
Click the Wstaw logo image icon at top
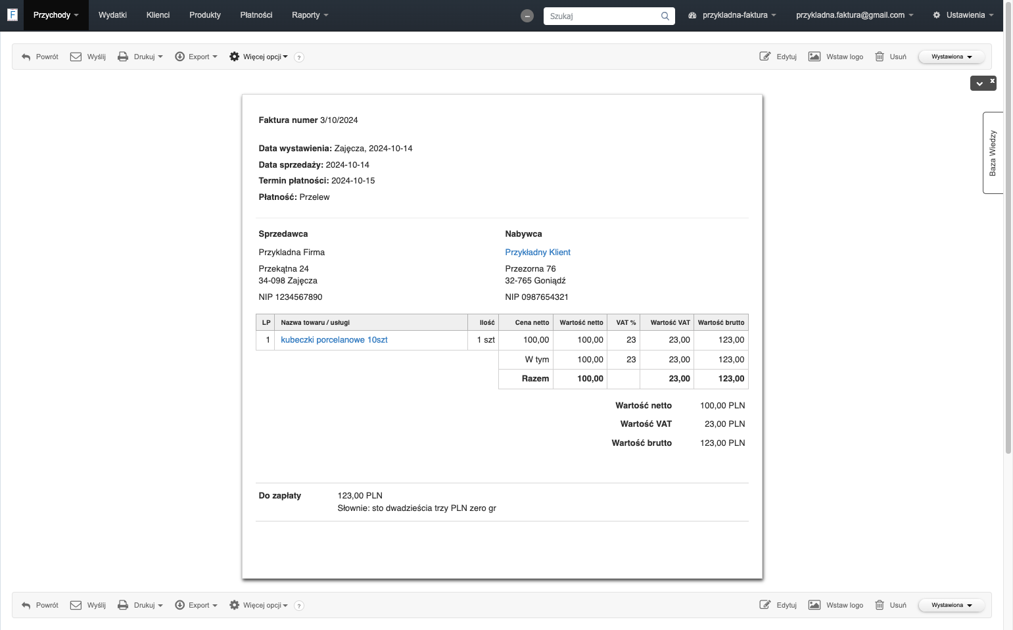(x=814, y=57)
